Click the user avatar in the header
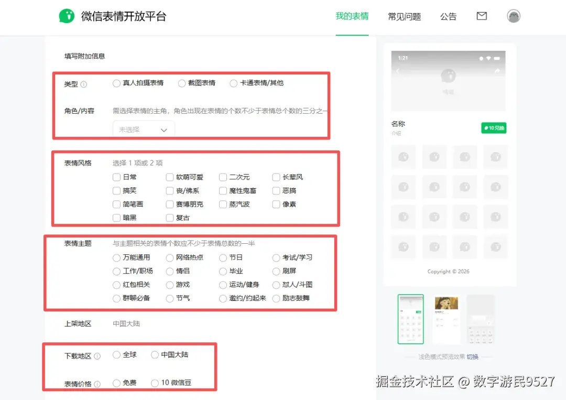 click(x=514, y=16)
